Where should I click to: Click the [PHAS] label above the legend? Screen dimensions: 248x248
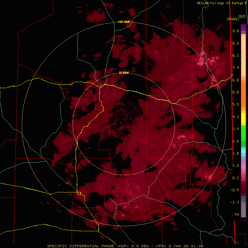pos(233,19)
